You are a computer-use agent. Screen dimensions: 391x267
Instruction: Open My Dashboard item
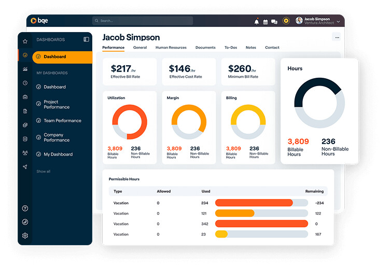pos(58,154)
